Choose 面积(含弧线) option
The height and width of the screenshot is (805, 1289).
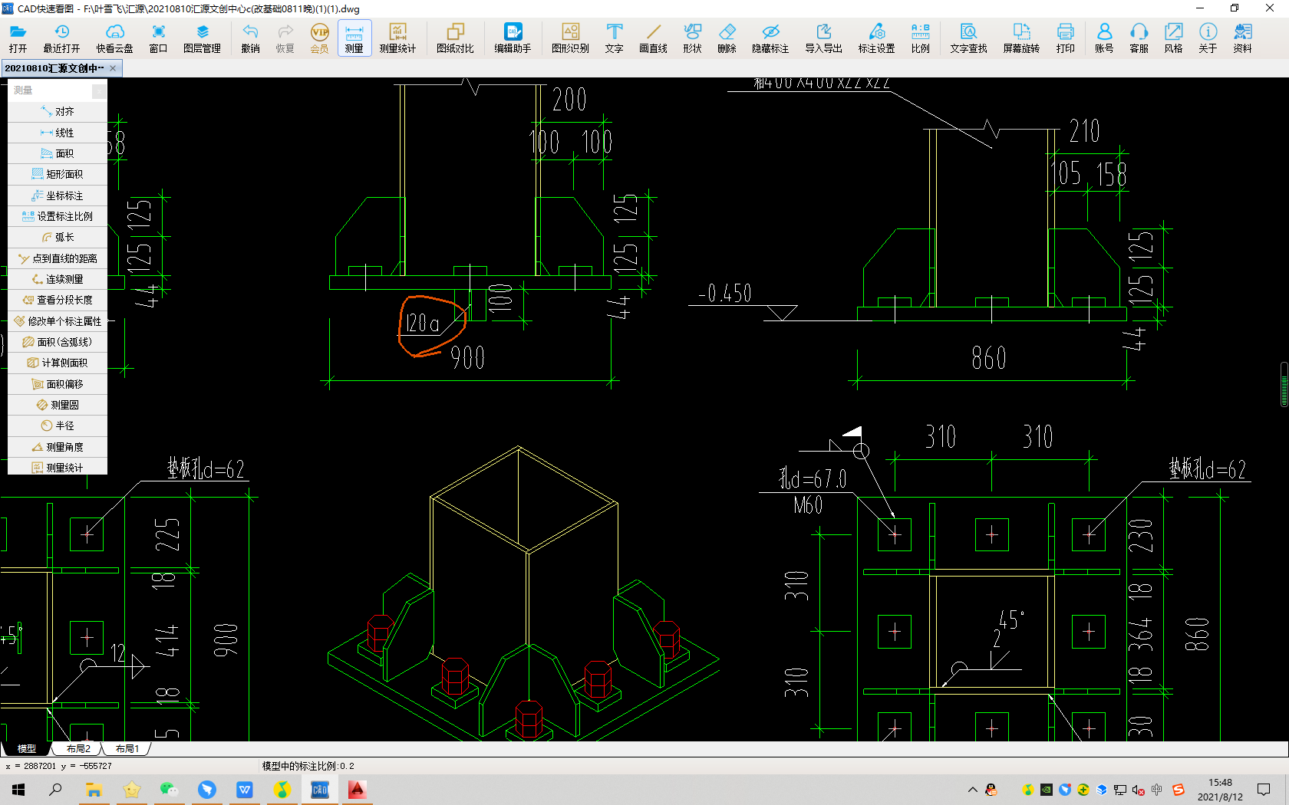58,342
